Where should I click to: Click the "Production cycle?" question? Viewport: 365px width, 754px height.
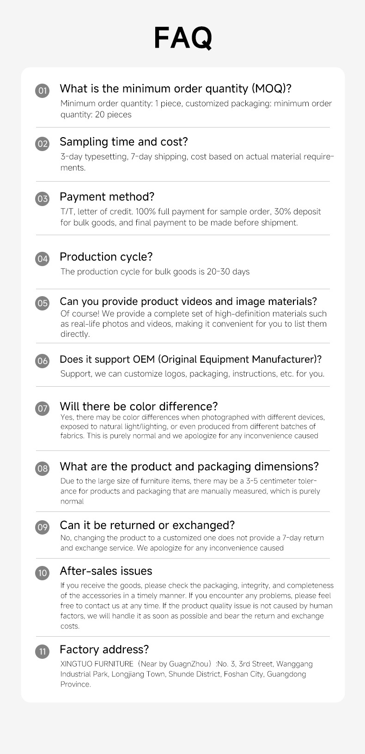point(106,257)
